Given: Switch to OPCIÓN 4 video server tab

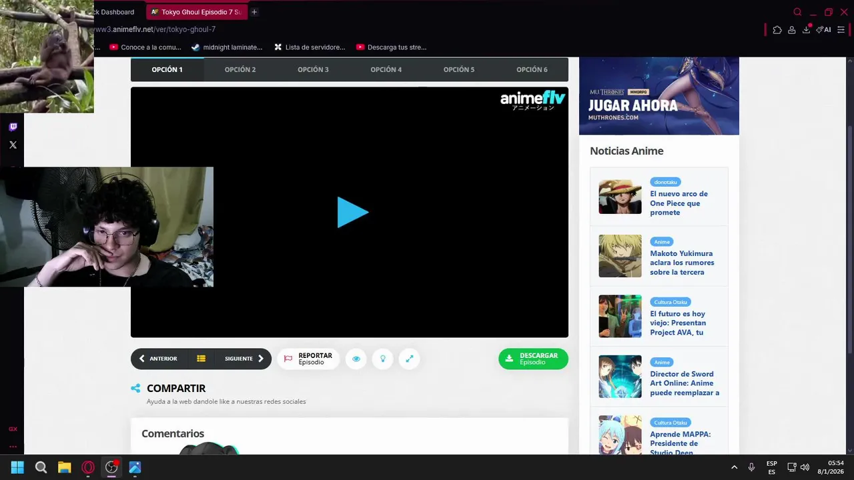Looking at the screenshot, I should [386, 69].
